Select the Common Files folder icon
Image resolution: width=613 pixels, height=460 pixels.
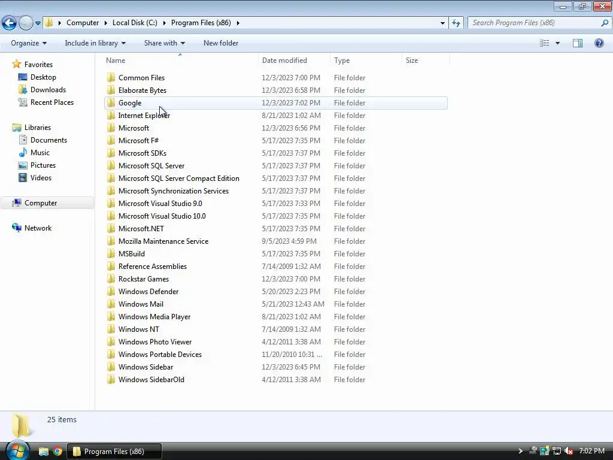[x=111, y=77]
